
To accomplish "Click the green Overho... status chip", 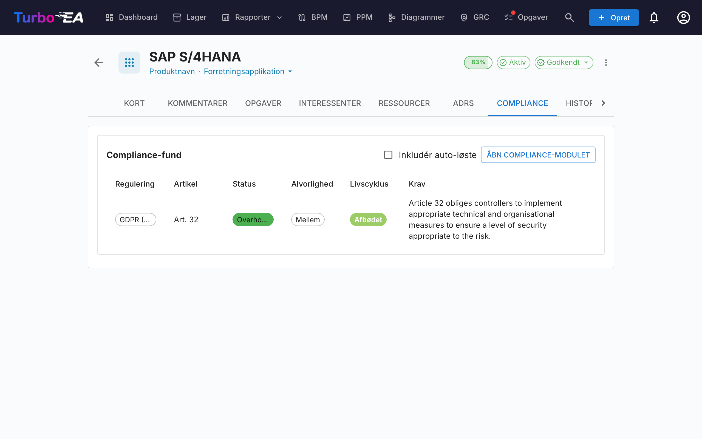I will coord(253,219).
